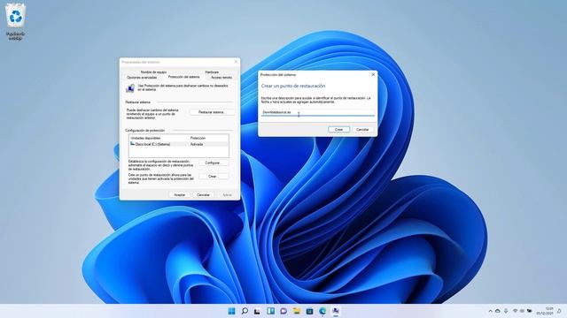Click the battery tray icon
567x318 pixels.
point(530,311)
